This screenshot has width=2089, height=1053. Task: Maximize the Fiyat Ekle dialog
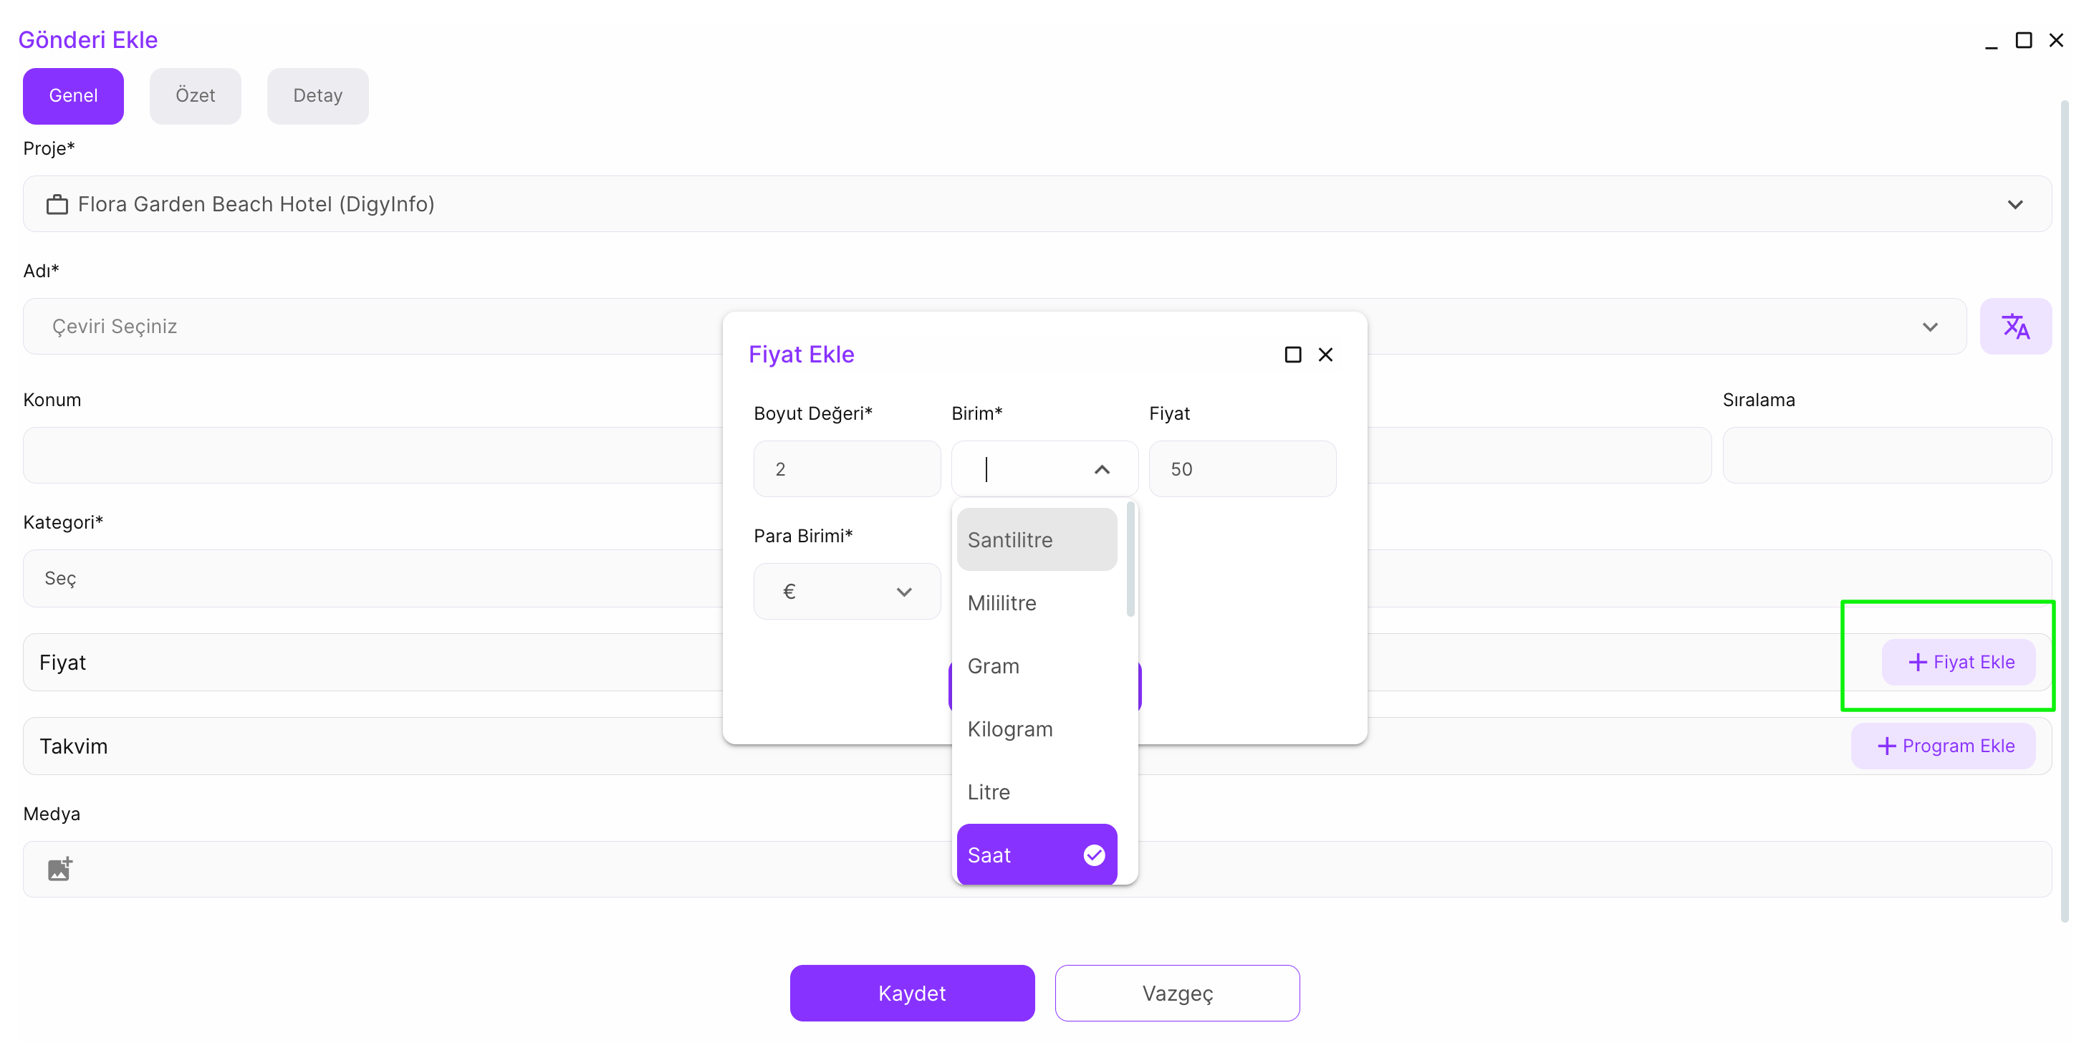1292,355
